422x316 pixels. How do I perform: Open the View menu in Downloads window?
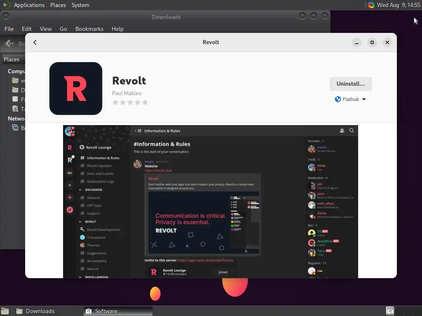[46, 29]
